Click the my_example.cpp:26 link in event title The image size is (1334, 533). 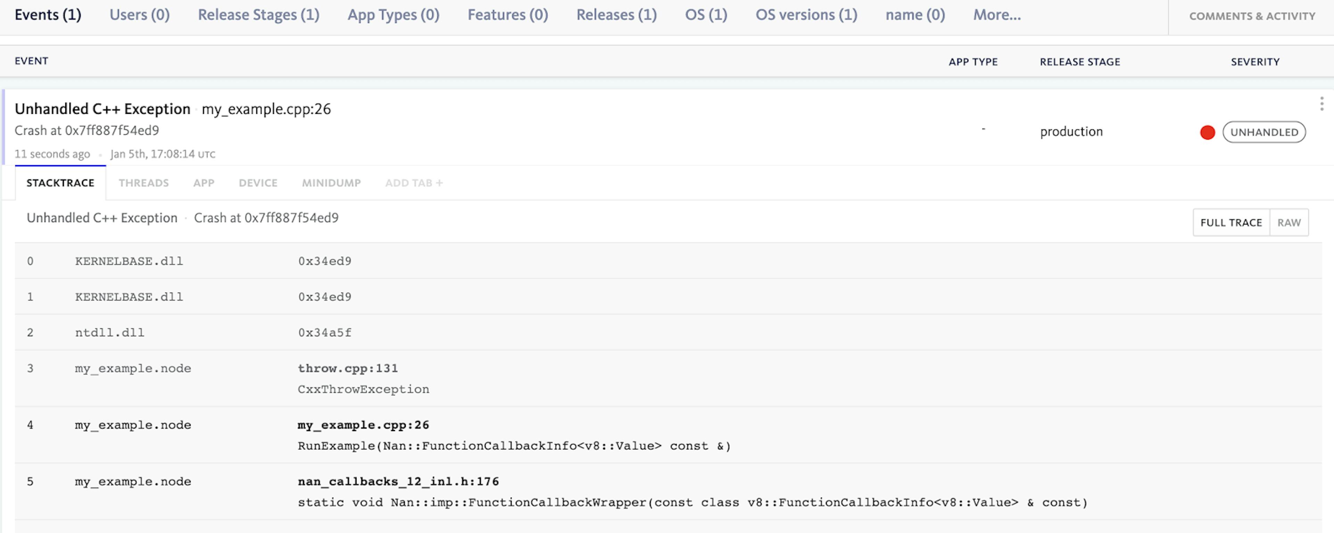266,109
